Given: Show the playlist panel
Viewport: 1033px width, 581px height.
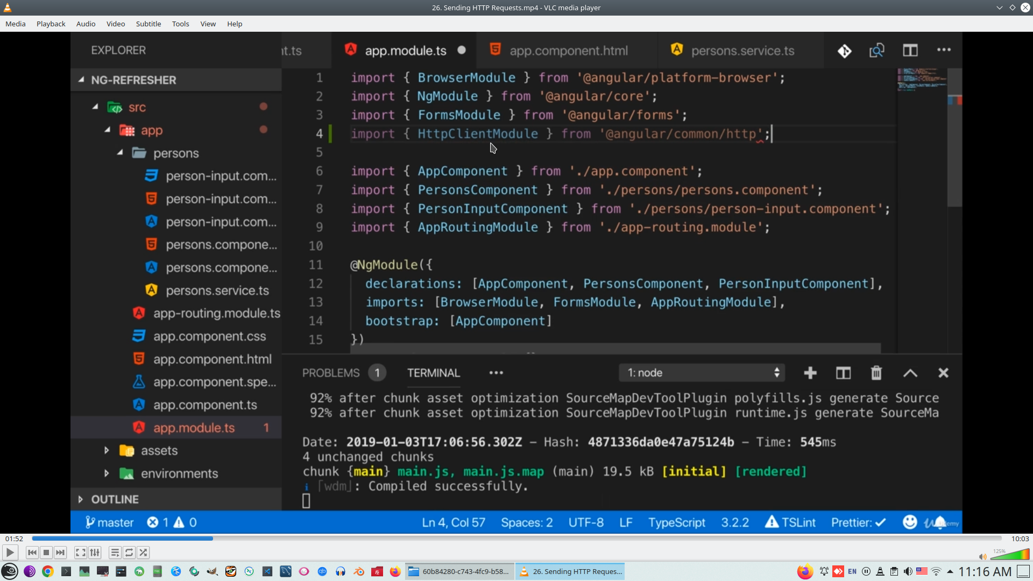Looking at the screenshot, I should click(115, 552).
